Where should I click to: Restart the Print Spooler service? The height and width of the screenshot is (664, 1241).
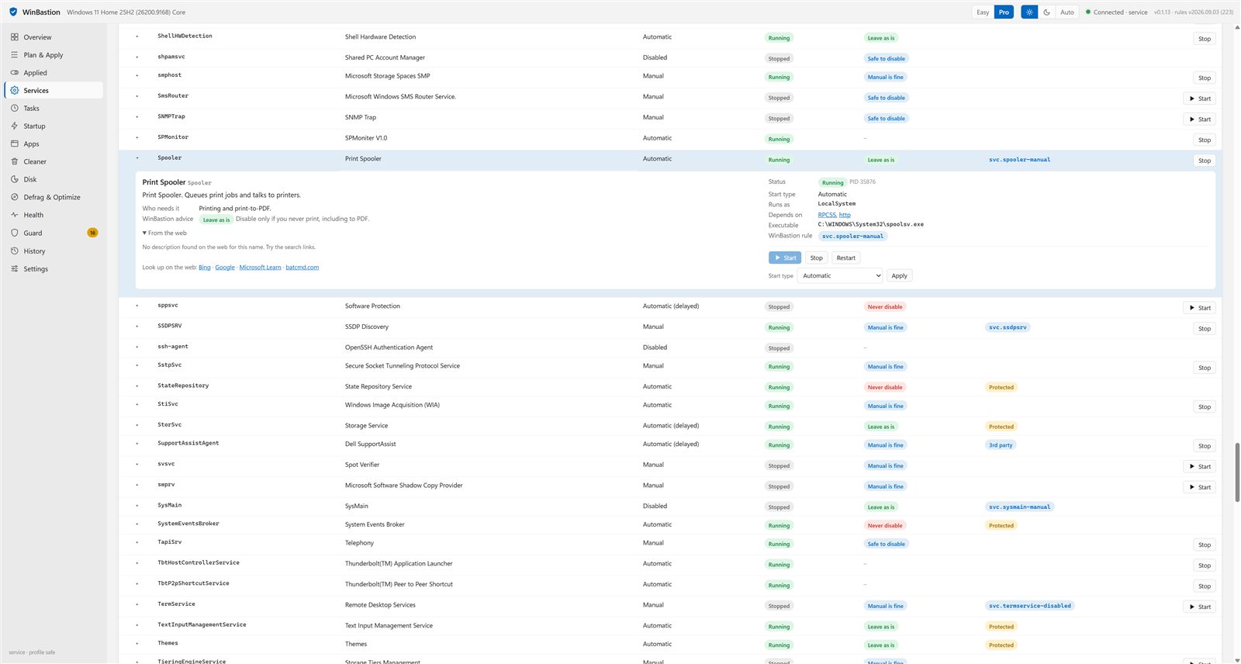[x=845, y=258]
